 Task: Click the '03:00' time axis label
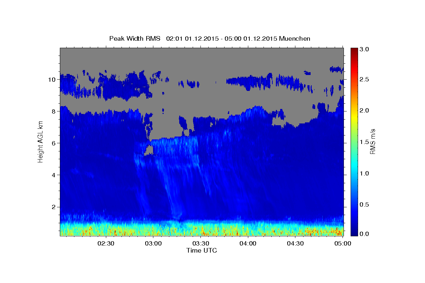coord(153,243)
